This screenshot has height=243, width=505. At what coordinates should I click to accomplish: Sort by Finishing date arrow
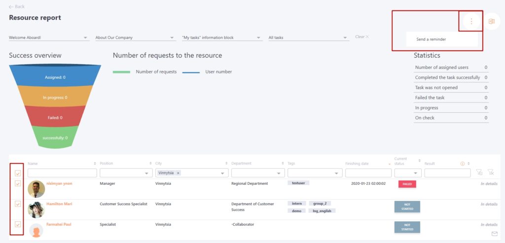pos(390,164)
